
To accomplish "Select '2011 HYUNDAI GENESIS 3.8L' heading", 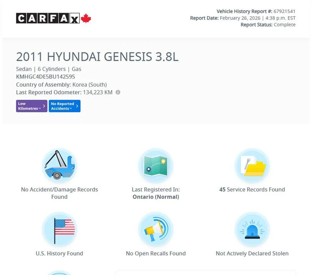I will tap(97, 57).
